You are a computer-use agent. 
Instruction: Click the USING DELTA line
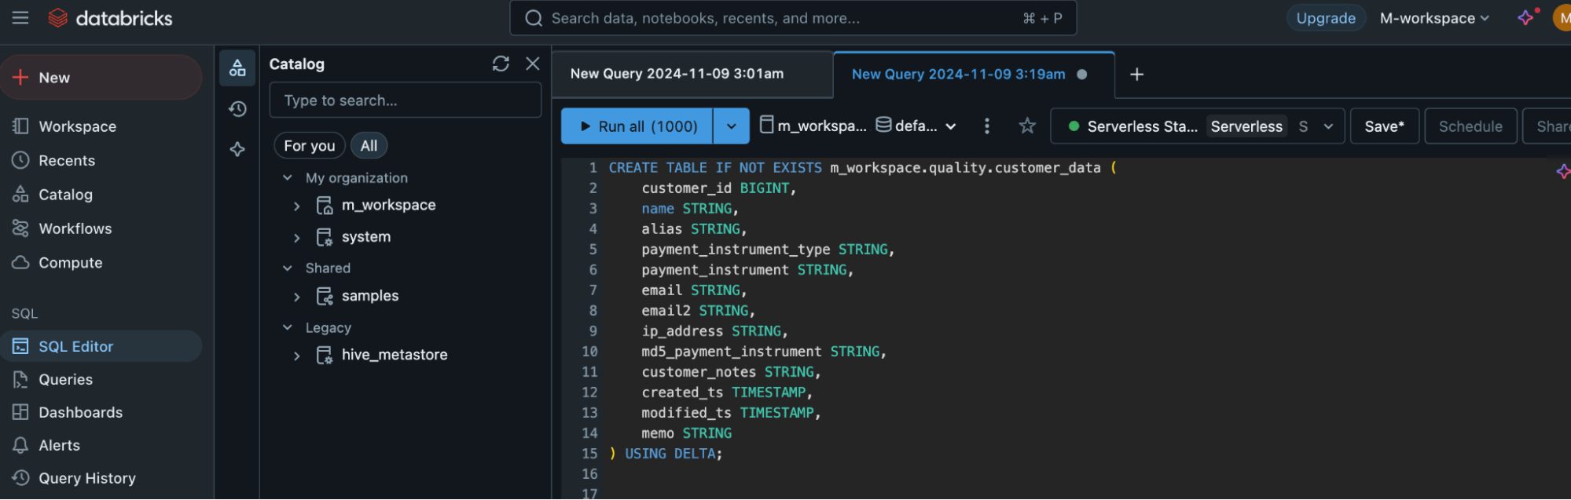click(666, 453)
